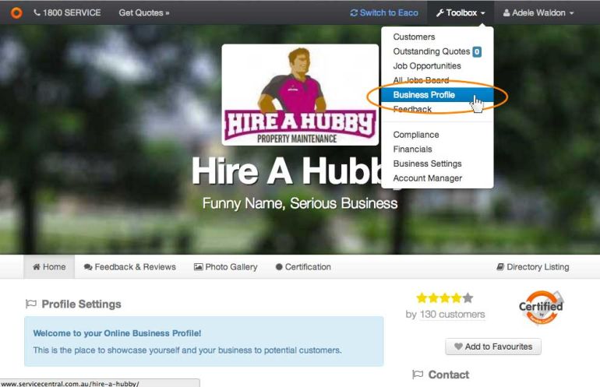
Task: Click the orange Service Central logo icon
Action: (x=16, y=12)
